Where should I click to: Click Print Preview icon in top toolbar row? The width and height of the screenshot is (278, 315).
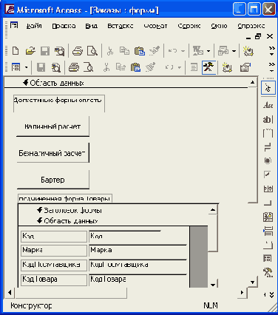[92, 51]
